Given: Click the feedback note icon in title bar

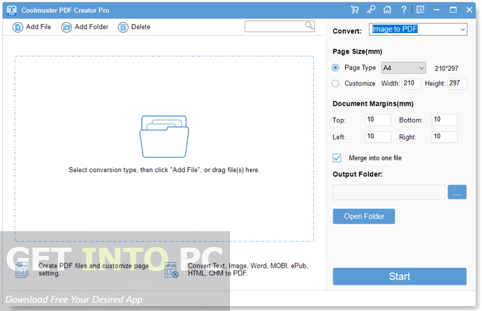Looking at the screenshot, I should [x=420, y=10].
